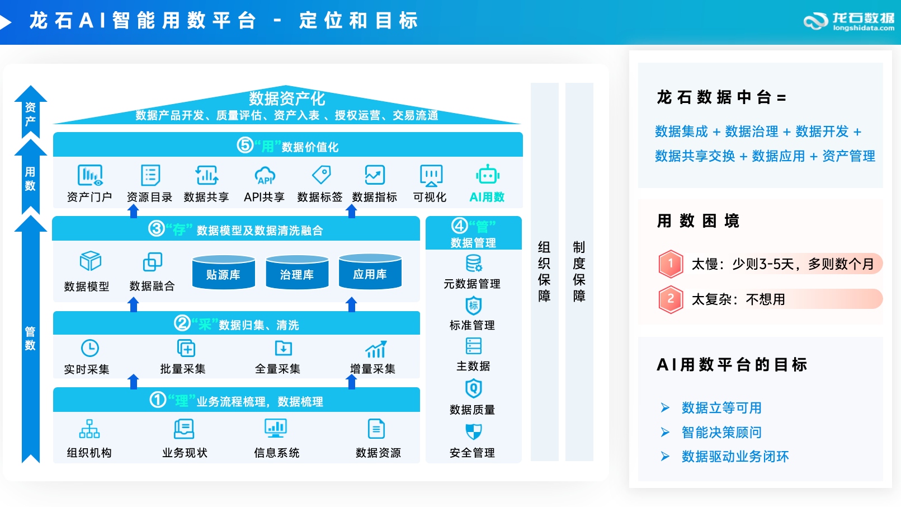This screenshot has height=507, width=901.
Task: Click the heading 用数困境
Action: tap(698, 221)
